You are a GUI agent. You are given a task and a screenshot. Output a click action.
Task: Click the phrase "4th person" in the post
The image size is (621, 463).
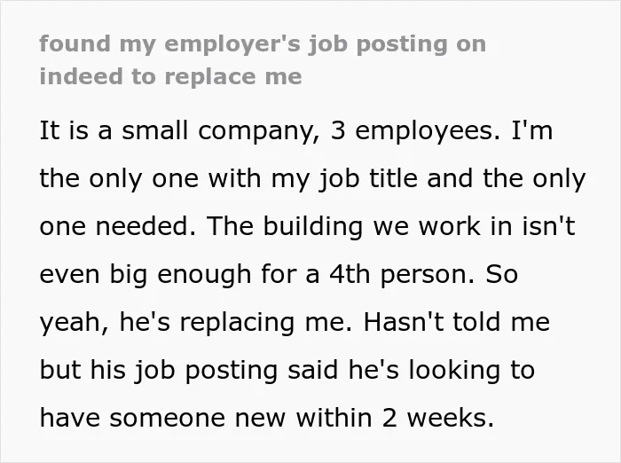pyautogui.click(x=402, y=274)
